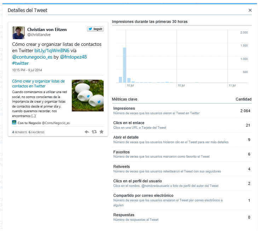Click the Con tu Negocio logo icon
The image size is (261, 231).
pos(14,122)
